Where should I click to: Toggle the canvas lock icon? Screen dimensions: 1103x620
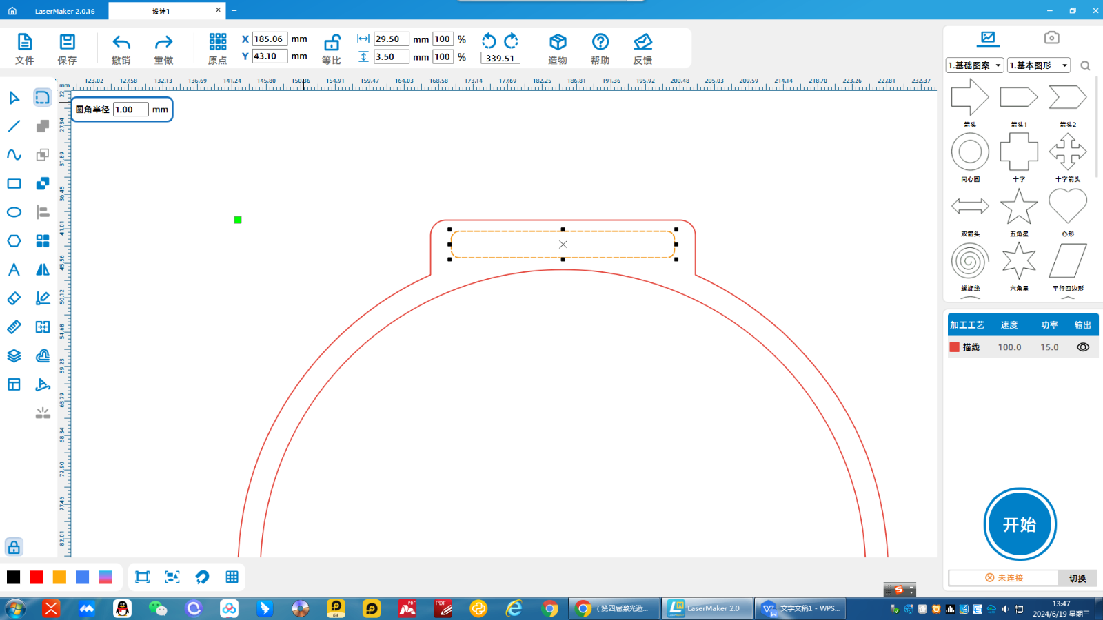click(14, 547)
